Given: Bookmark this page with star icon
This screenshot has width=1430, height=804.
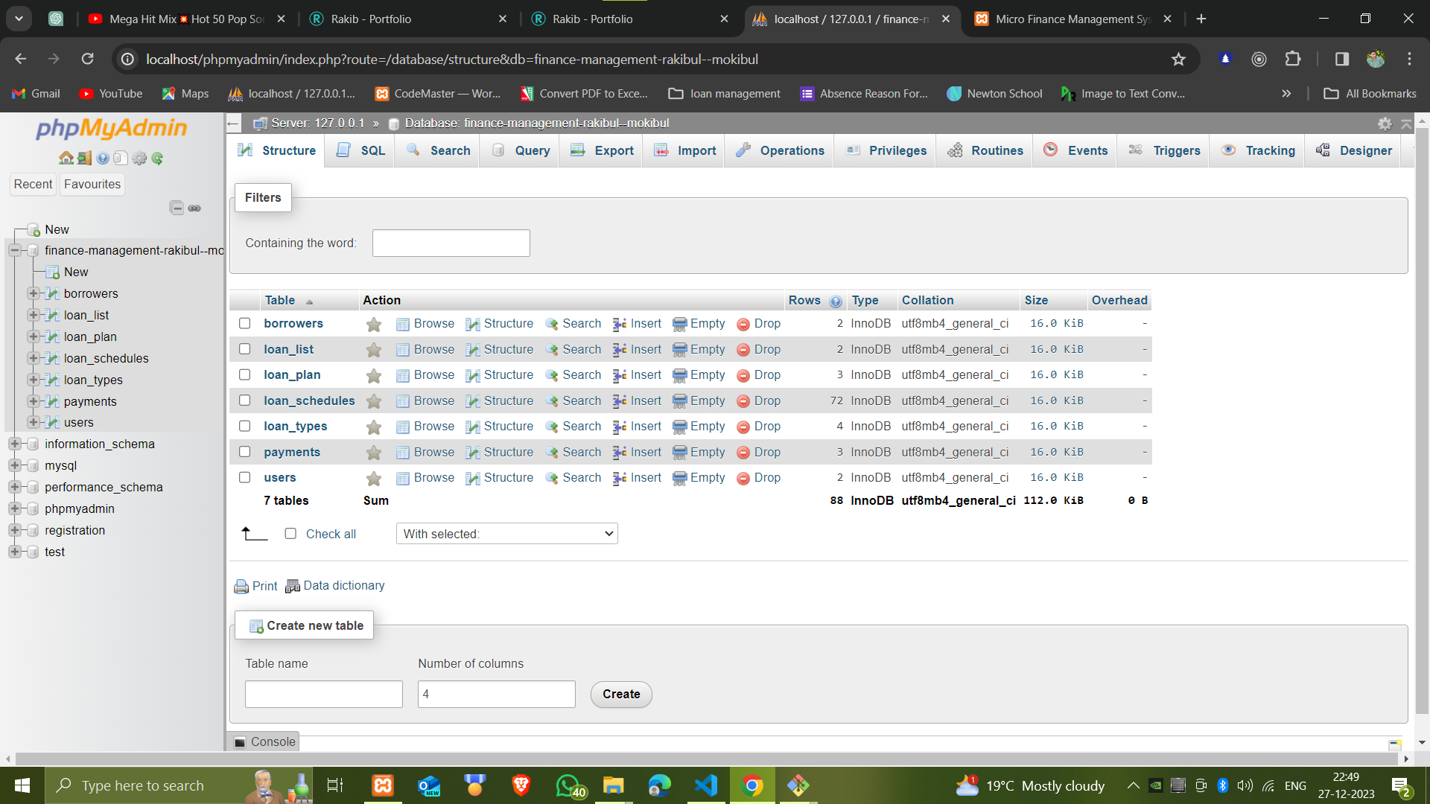Looking at the screenshot, I should (1178, 59).
